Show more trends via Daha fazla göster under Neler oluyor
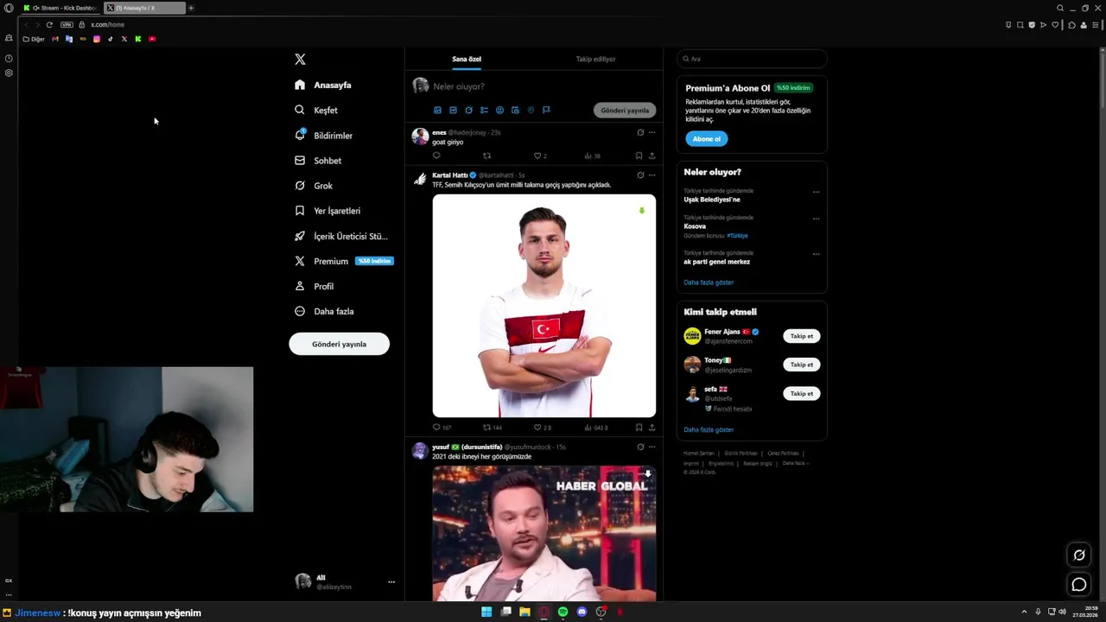This screenshot has width=1106, height=622. pyautogui.click(x=709, y=282)
